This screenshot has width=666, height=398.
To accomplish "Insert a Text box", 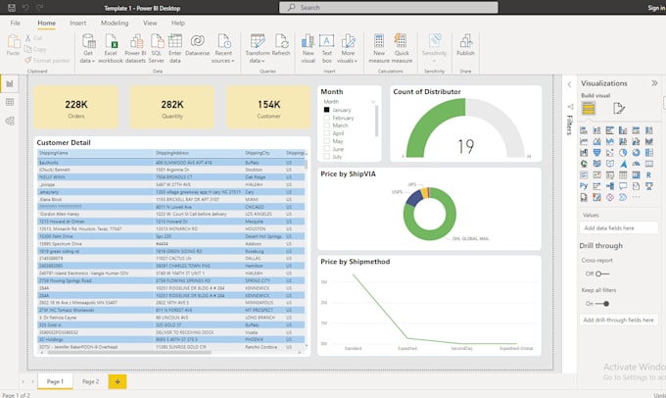I will [x=326, y=48].
